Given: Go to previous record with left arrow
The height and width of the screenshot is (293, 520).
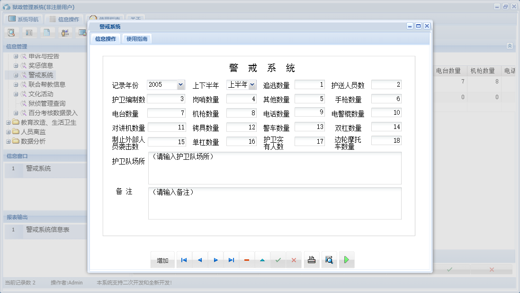Looking at the screenshot, I should tap(200, 260).
